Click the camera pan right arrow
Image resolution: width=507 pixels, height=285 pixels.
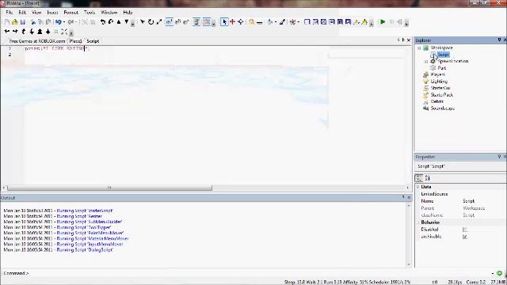(15, 32)
